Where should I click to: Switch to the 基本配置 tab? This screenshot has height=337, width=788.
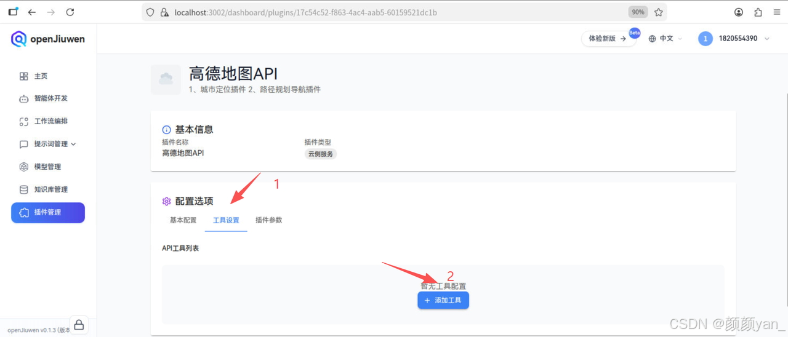pos(183,220)
